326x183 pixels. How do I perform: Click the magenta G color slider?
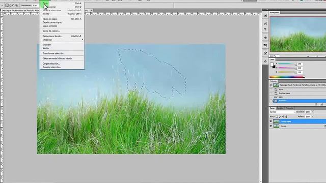tap(287, 68)
